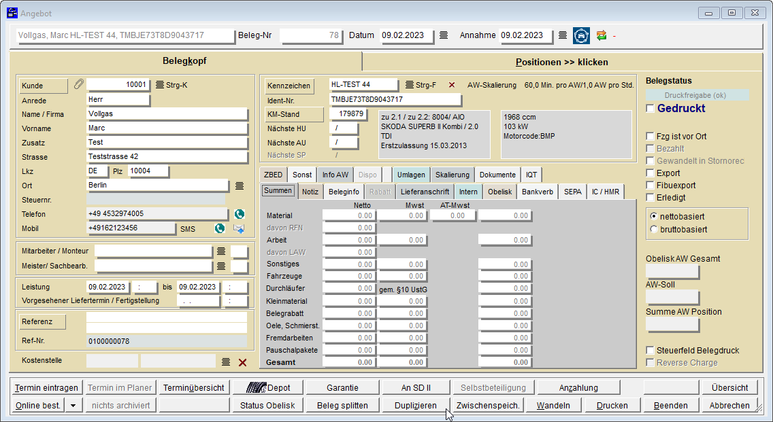Open the Bankverb tab

click(538, 192)
